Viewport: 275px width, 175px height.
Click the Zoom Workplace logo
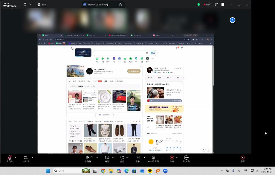10,5
